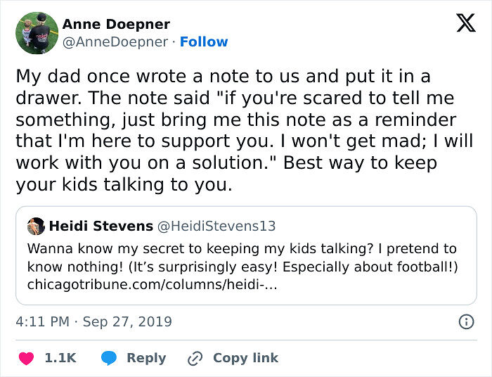Follow Anne Doepner
Screen dimensions: 492x377
click(x=204, y=42)
